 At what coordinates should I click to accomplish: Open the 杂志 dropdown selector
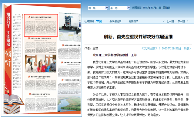click(x=120, y=8)
